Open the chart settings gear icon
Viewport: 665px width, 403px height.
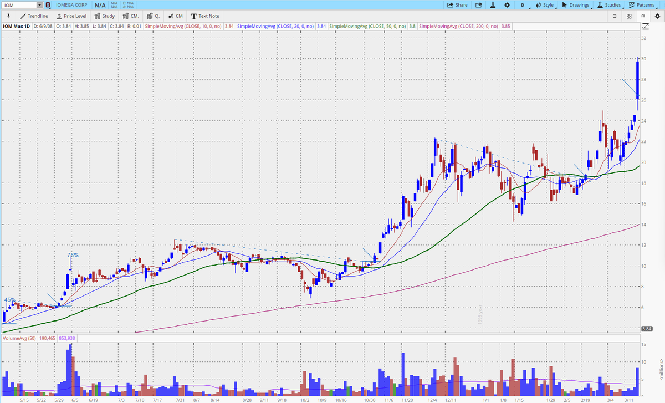[x=508, y=4]
